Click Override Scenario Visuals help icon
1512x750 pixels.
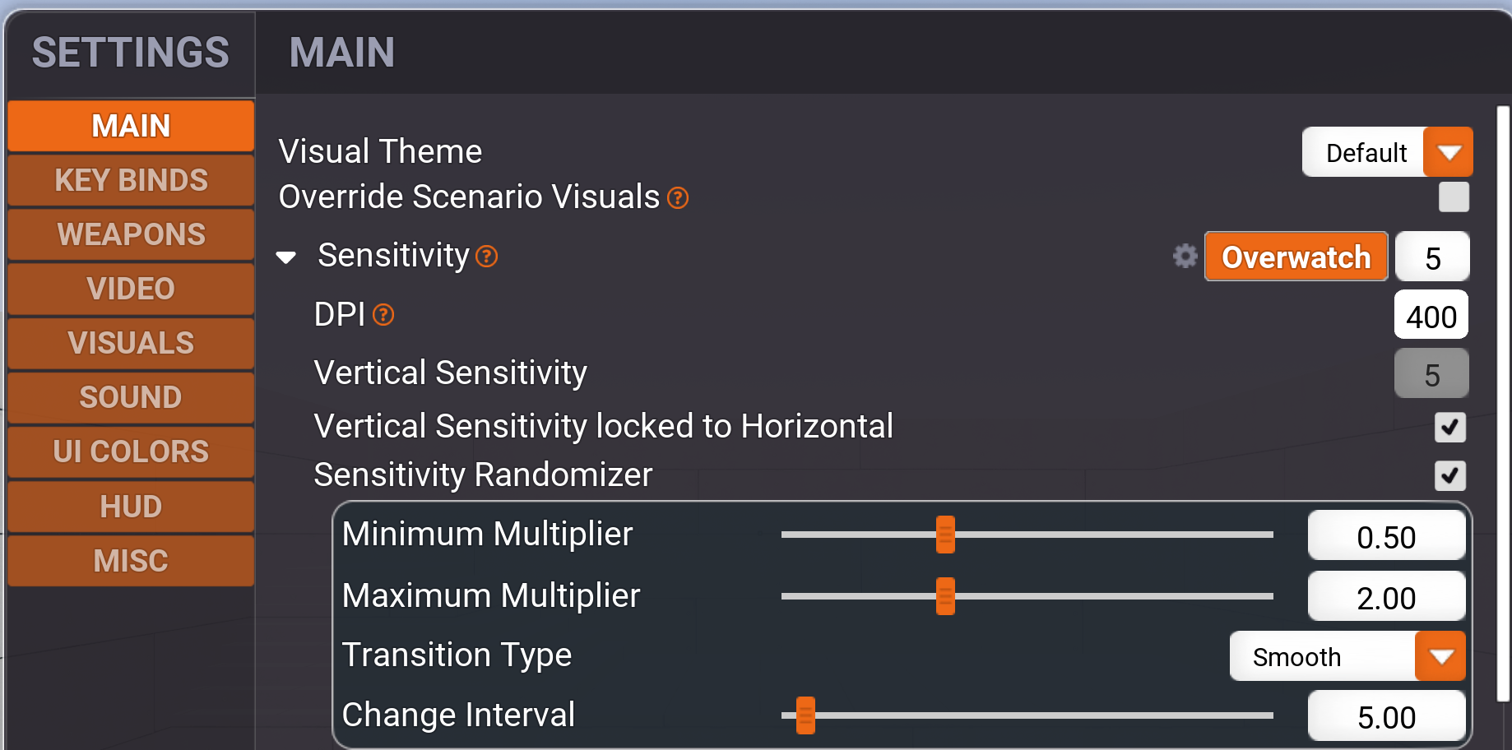coord(678,198)
